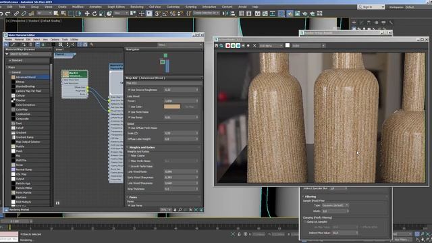Screen dimensions: 432x243
Task: Enable the blue channel in render window
Action: point(238,45)
